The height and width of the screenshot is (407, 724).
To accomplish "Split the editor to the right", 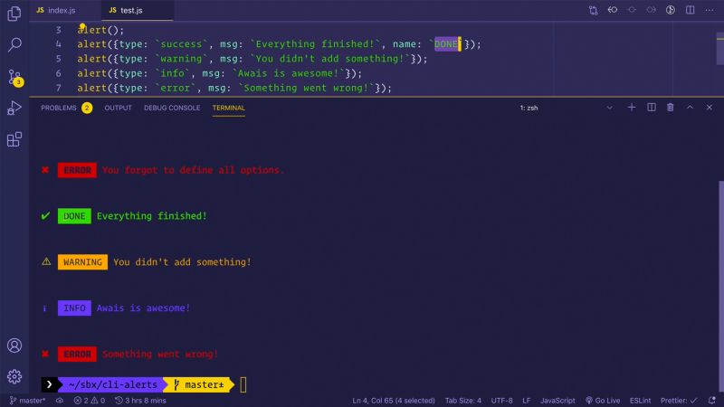I will point(690,10).
